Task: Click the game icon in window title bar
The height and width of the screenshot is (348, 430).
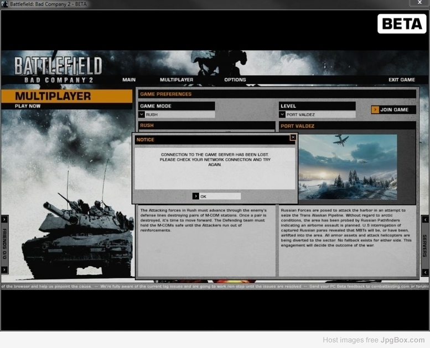Action: (4, 4)
